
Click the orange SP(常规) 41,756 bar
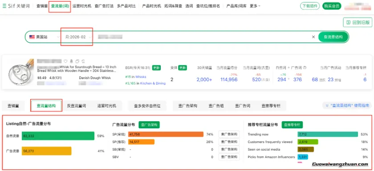[166, 135]
